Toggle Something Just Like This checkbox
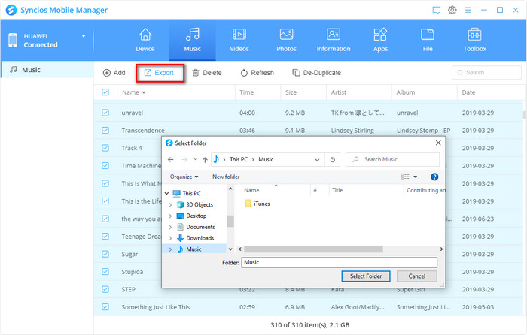This screenshot has height=335, width=527. click(x=105, y=306)
